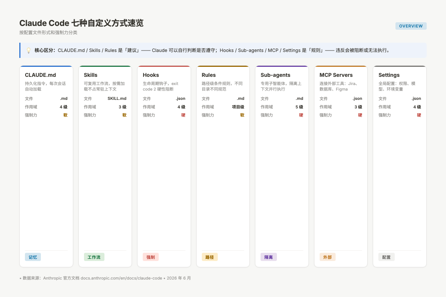This screenshot has width=446, height=297.
Task: Click the subtitle '按配置文件形式和强制力分类'
Action: (48, 33)
